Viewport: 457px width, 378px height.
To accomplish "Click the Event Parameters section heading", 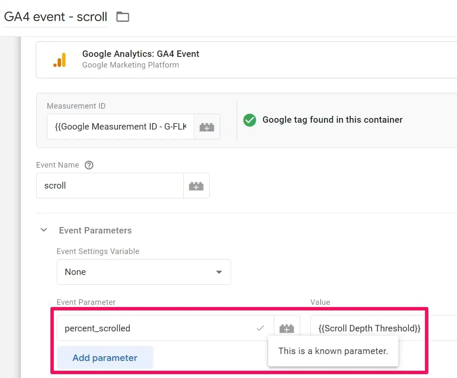I will (x=95, y=230).
